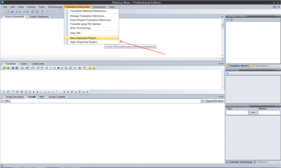
Task: Click the blue left arrow in translation toolbar
Action: click(13, 68)
